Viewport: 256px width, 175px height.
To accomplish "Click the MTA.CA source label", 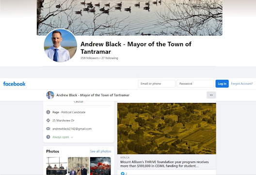I will pyautogui.click(x=125, y=158).
